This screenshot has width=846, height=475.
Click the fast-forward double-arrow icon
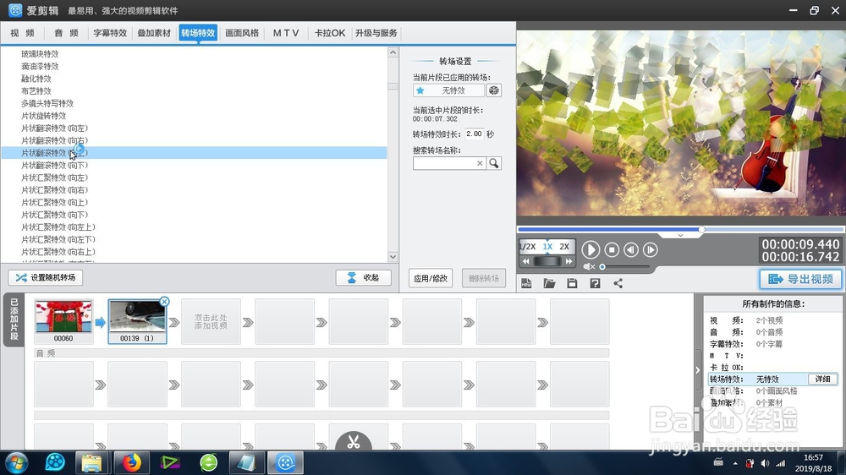click(569, 261)
